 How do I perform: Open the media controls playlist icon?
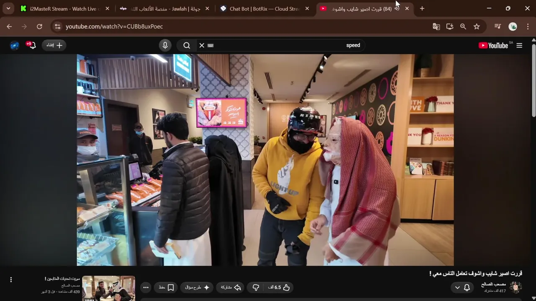point(497,26)
